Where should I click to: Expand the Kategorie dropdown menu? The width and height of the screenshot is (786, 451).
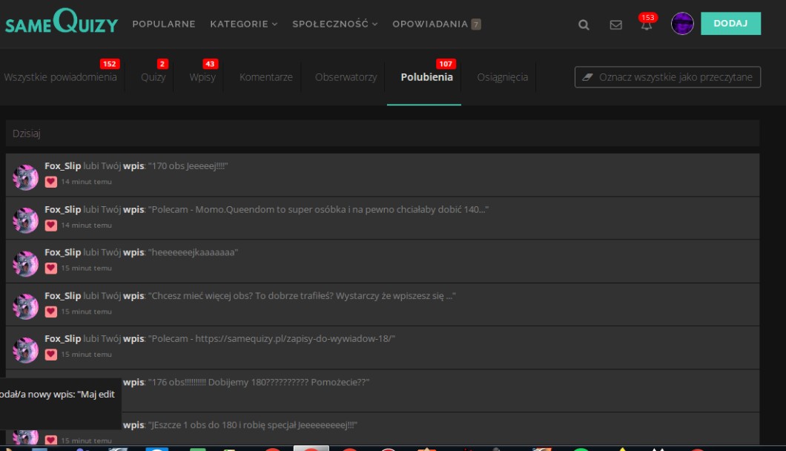(243, 24)
